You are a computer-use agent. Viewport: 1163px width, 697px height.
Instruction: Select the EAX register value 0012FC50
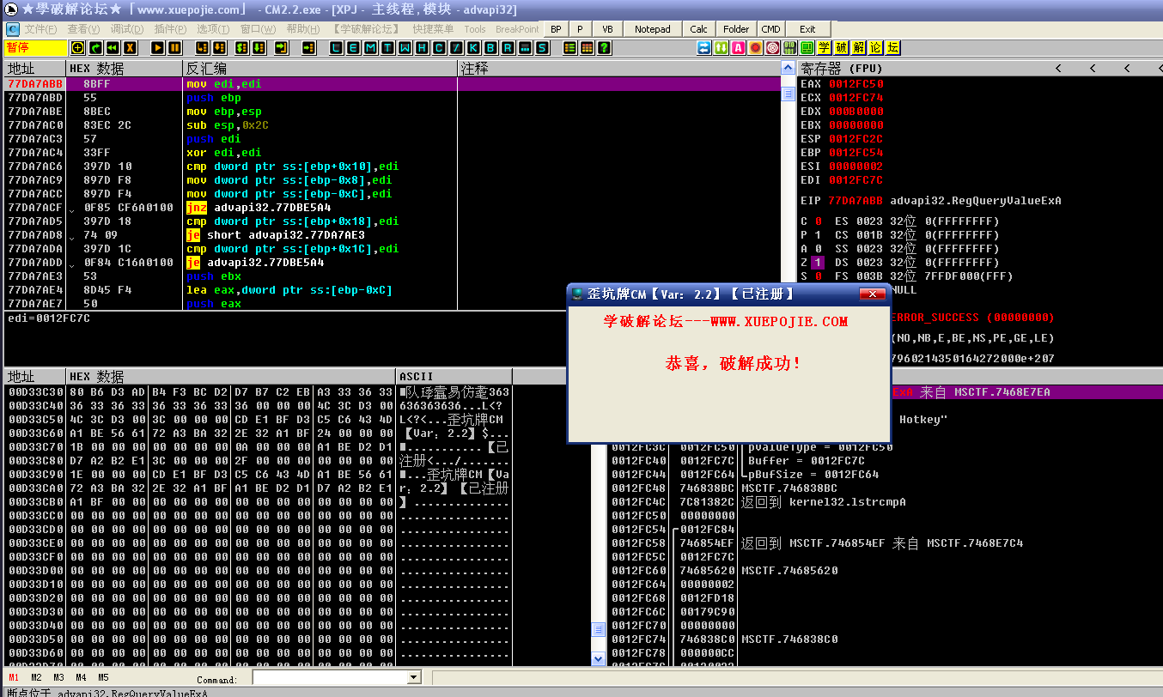click(856, 84)
